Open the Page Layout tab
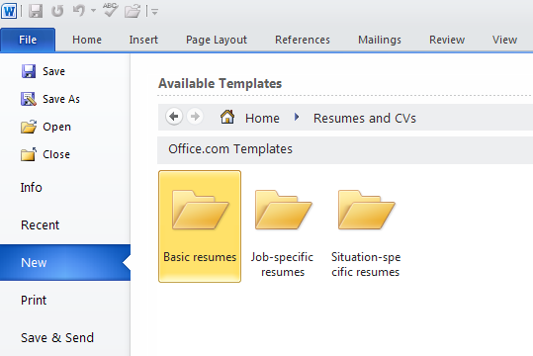Image resolution: width=533 pixels, height=356 pixels. coord(217,40)
